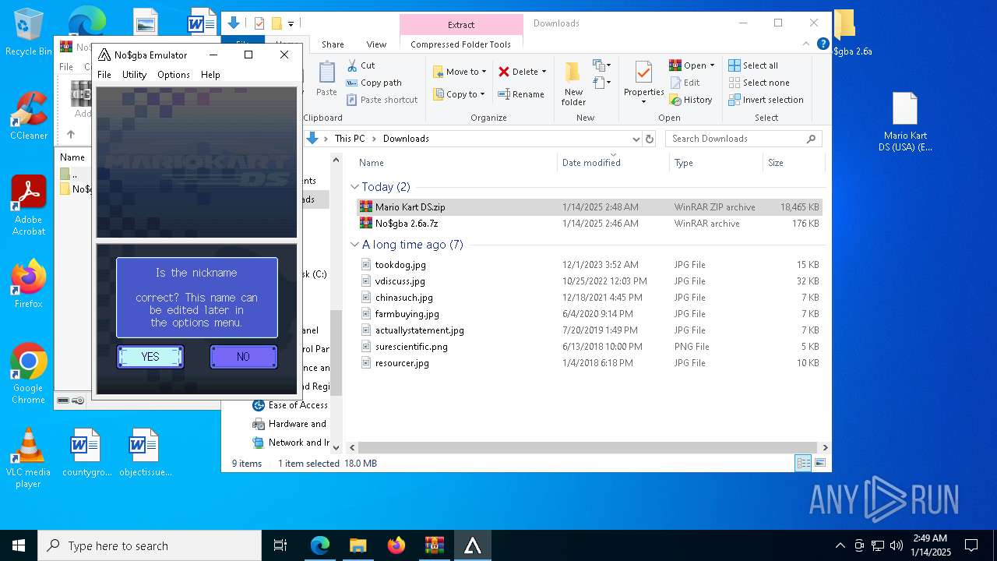Open Recycle Bin desktop icon

coord(29,32)
